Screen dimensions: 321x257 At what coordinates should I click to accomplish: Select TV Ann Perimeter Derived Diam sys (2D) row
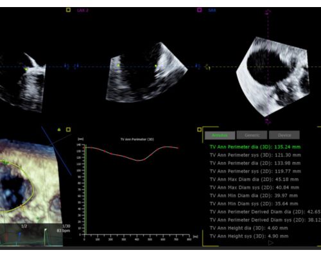(265, 220)
